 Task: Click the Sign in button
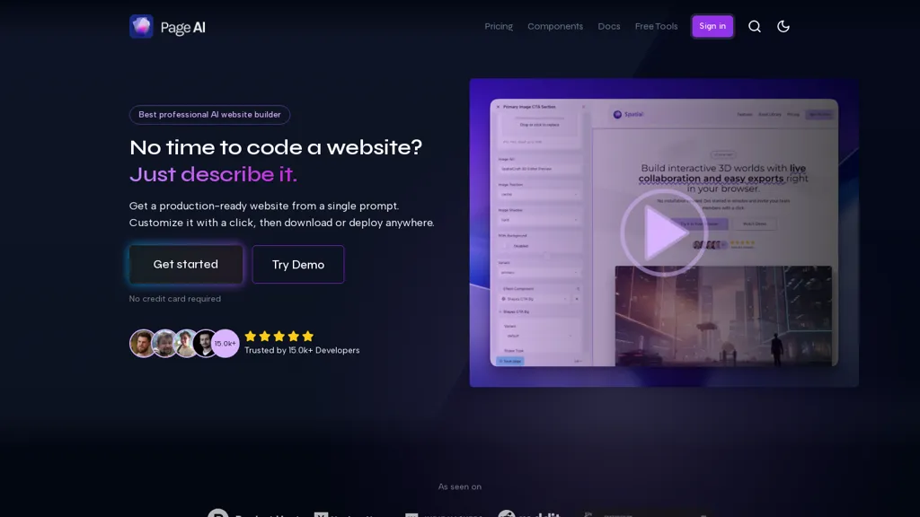712,26
